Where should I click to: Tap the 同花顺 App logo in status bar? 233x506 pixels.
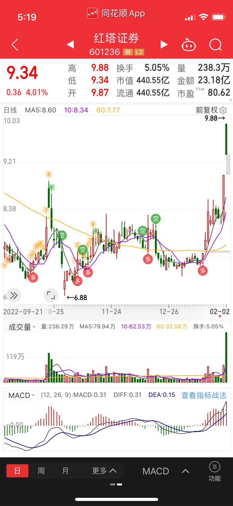pos(93,13)
